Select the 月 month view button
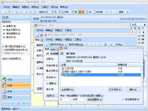148x111 pixels. (81, 12)
